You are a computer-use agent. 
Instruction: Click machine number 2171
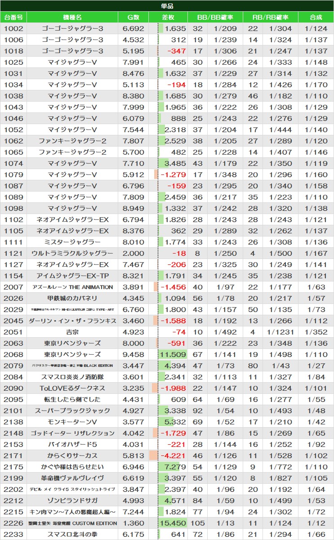(x=13, y=455)
